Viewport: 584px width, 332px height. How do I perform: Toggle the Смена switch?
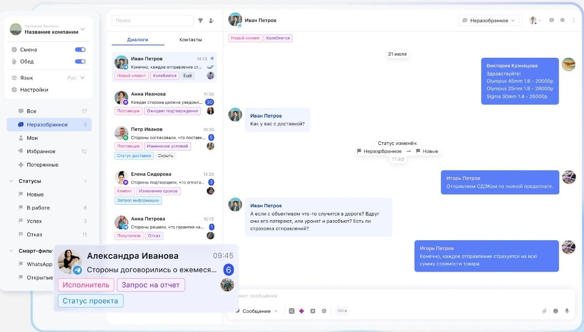coord(80,49)
